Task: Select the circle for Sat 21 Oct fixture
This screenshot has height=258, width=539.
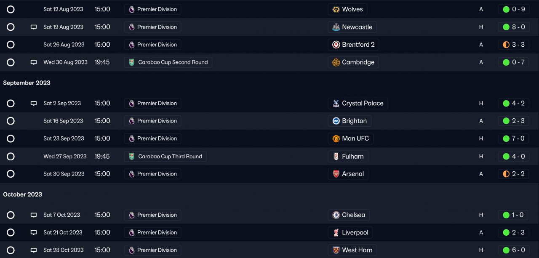Action: (x=11, y=233)
